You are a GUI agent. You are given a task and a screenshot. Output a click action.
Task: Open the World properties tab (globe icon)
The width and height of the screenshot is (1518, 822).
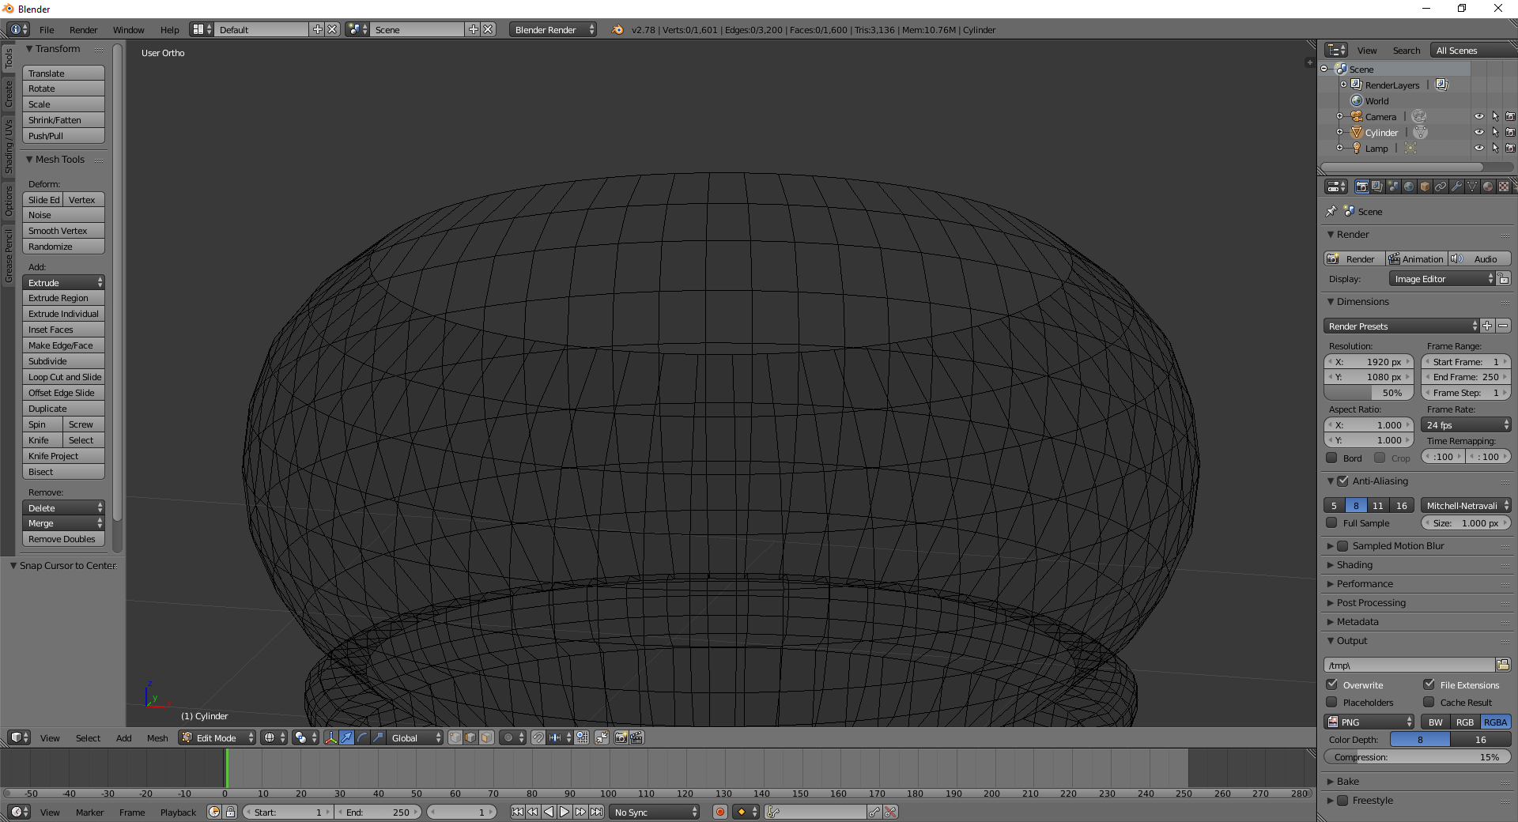(1409, 187)
